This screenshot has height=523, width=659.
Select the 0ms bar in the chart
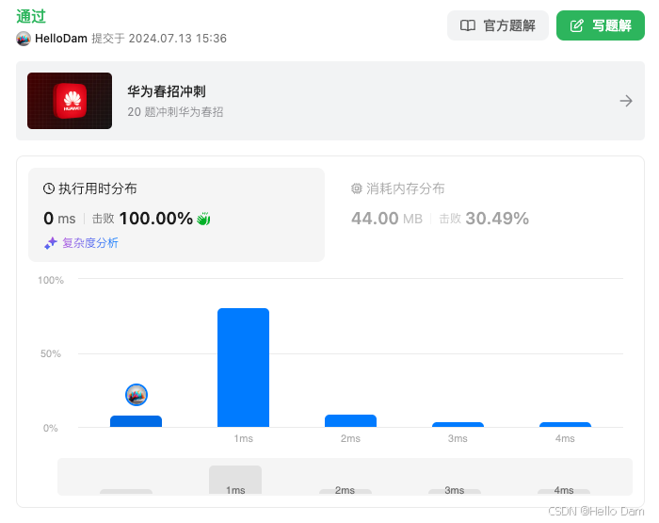click(x=136, y=421)
